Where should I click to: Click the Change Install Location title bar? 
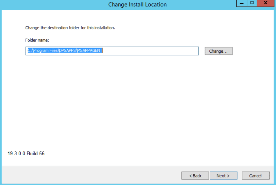coord(137,5)
